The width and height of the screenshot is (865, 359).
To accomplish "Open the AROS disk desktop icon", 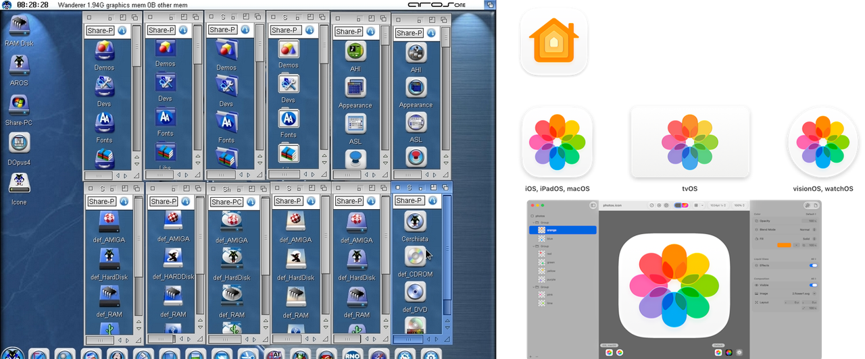I will tap(19, 66).
